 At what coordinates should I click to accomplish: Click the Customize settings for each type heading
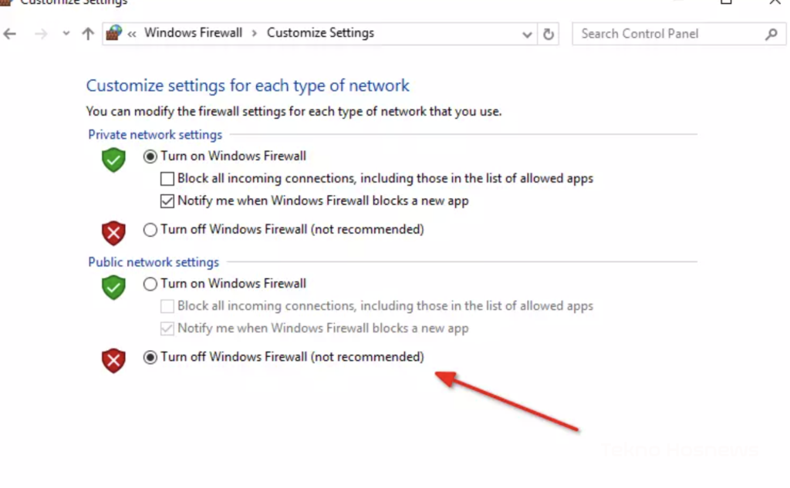coord(248,86)
